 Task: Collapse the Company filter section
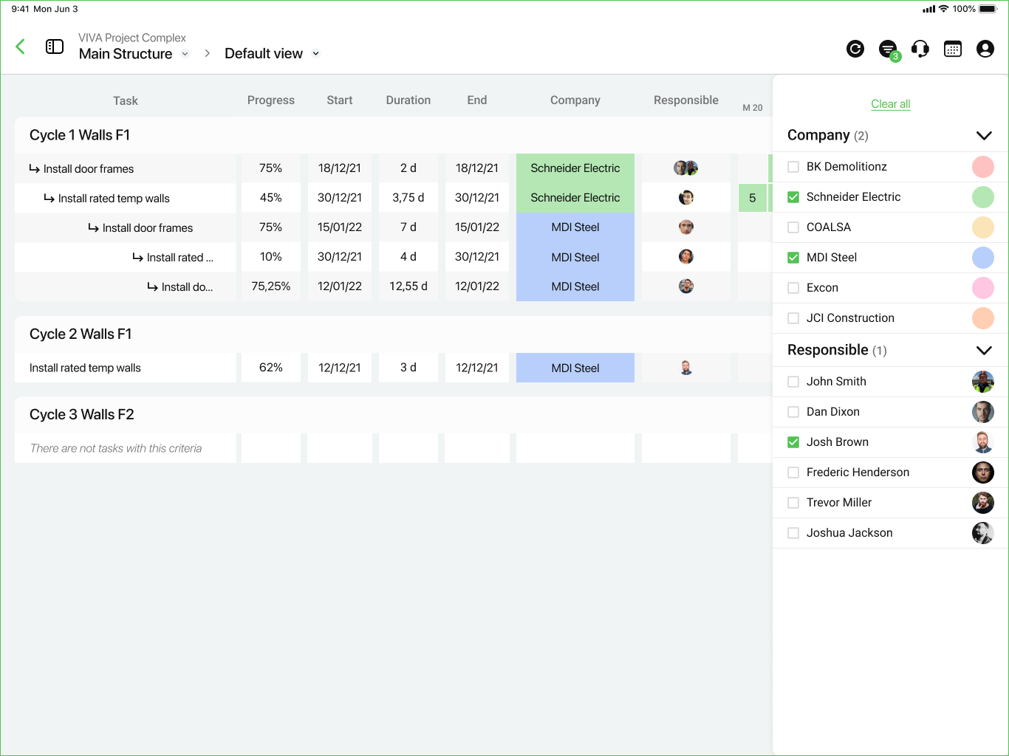[984, 136]
